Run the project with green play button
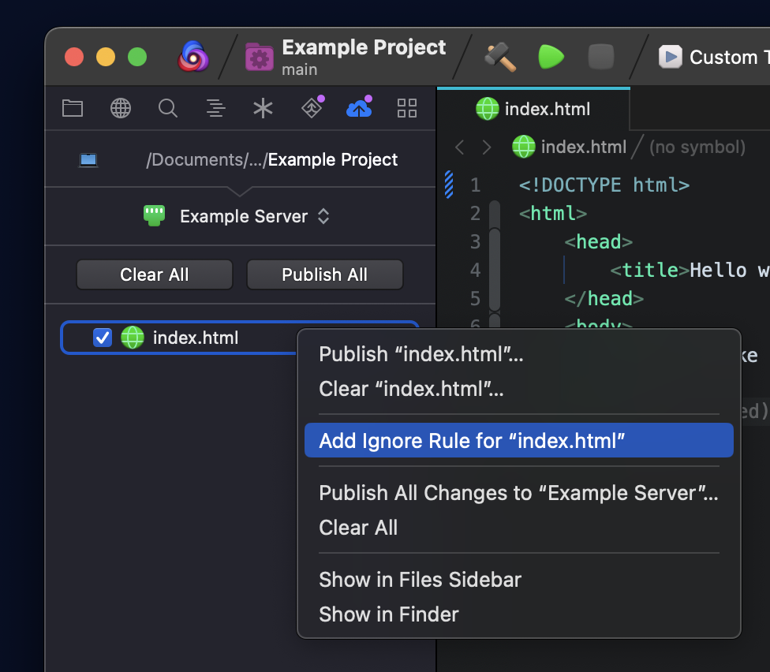Screen dimensions: 770x672 pos(551,57)
